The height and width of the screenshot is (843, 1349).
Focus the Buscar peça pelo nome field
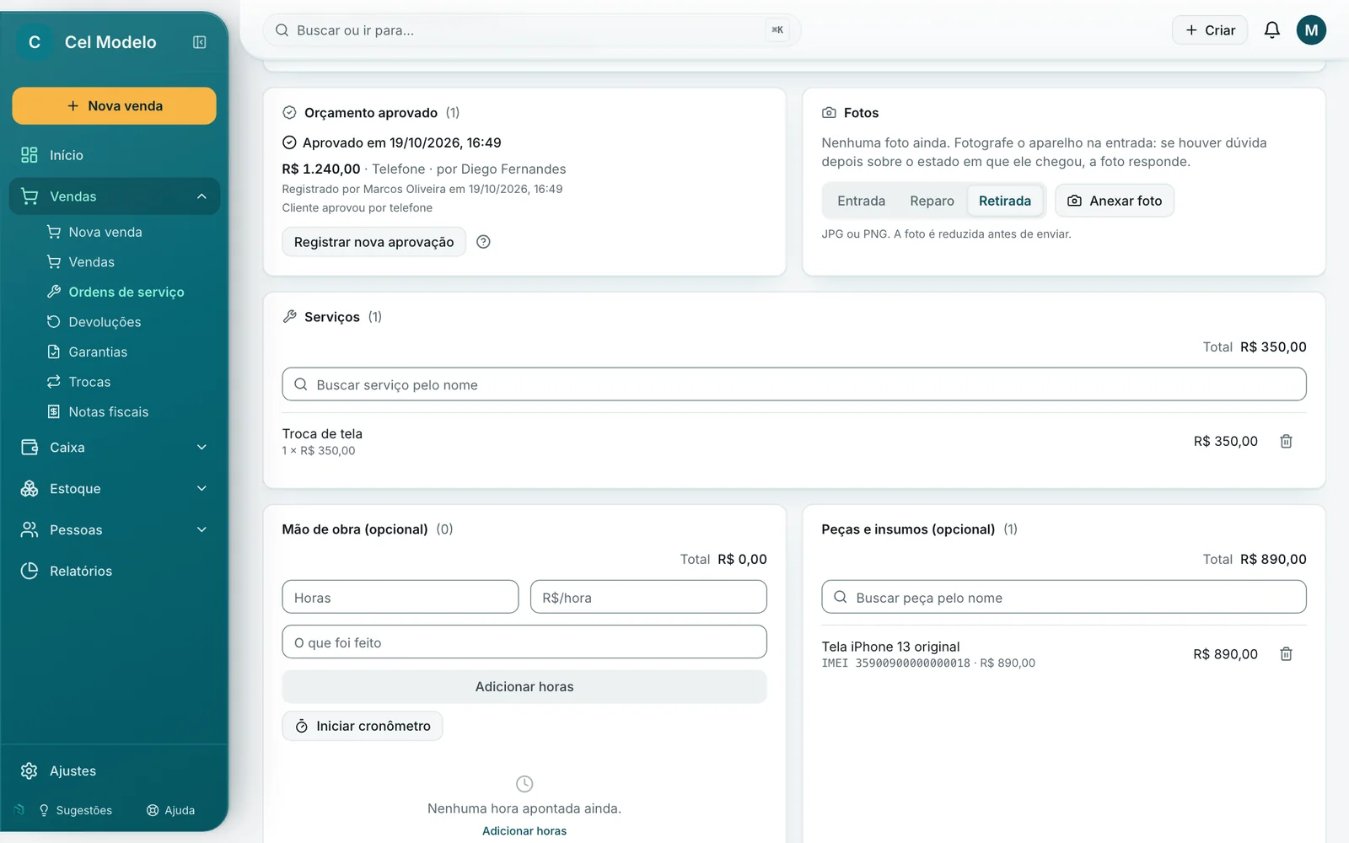[1064, 597]
